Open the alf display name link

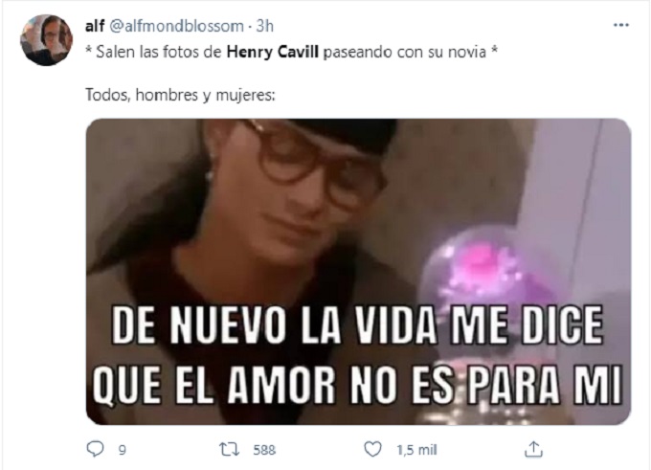pyautogui.click(x=94, y=26)
